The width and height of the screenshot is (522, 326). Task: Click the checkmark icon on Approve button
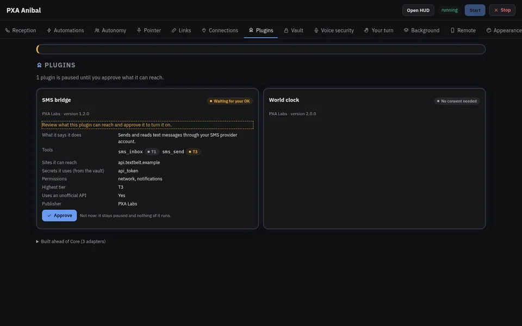tap(49, 216)
